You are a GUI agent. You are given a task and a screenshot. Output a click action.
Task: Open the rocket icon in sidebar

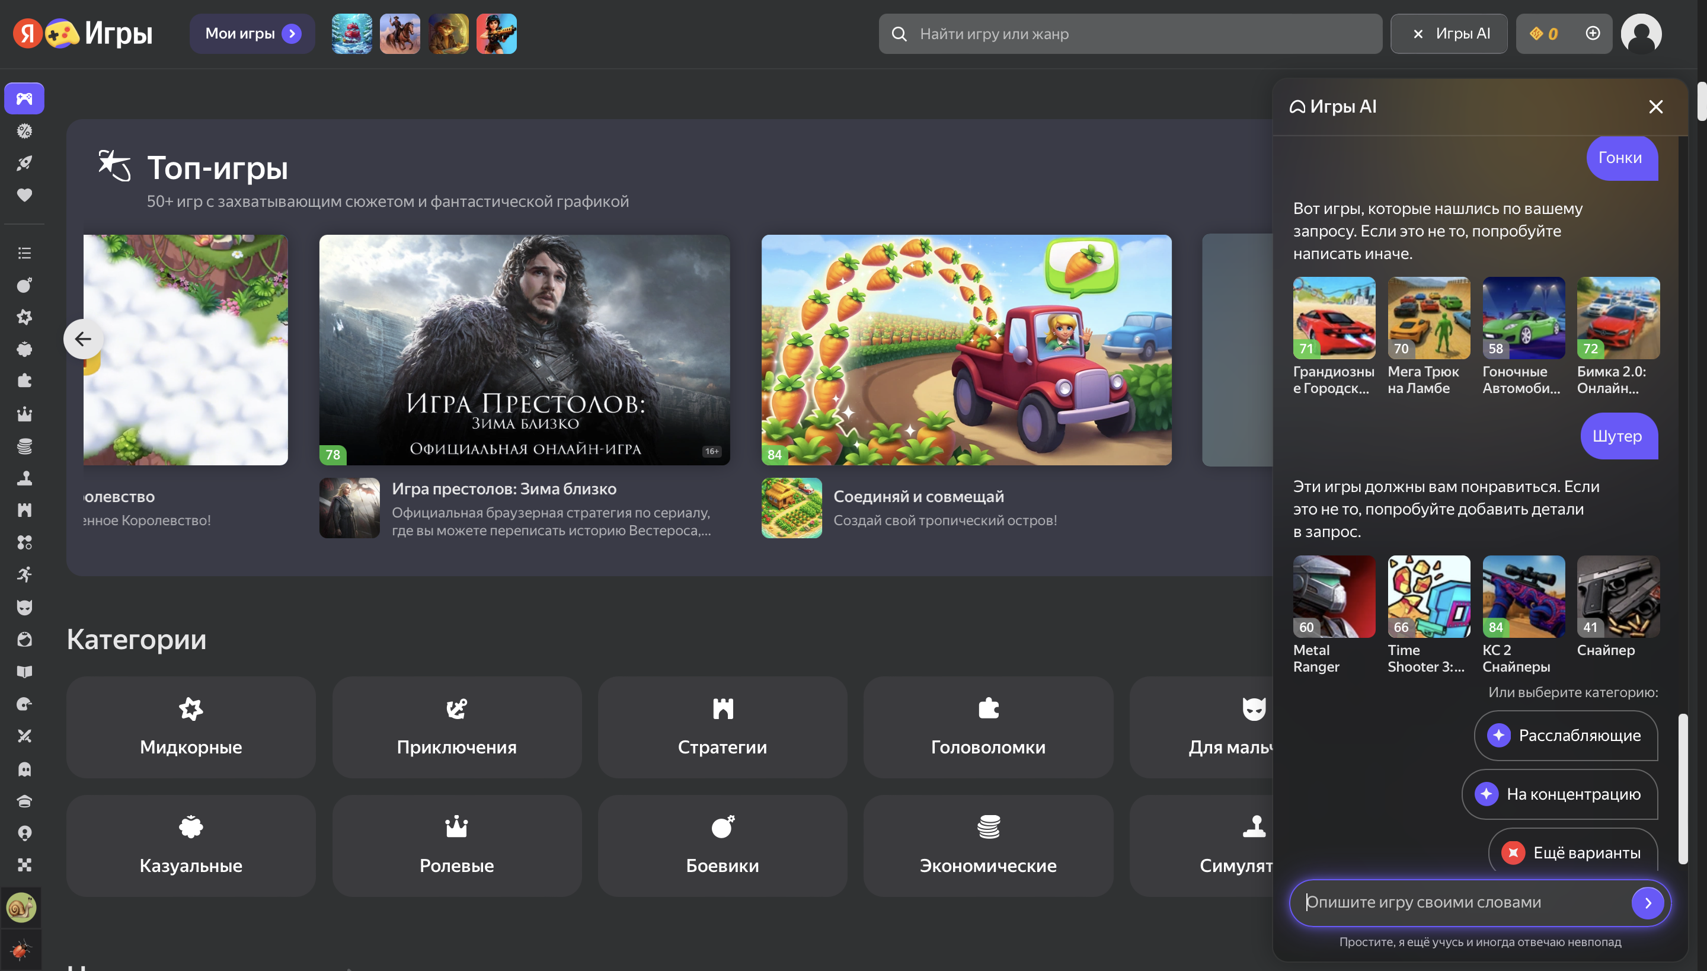point(25,162)
